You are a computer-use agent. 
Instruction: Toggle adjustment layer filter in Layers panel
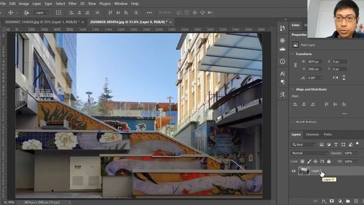329,145
